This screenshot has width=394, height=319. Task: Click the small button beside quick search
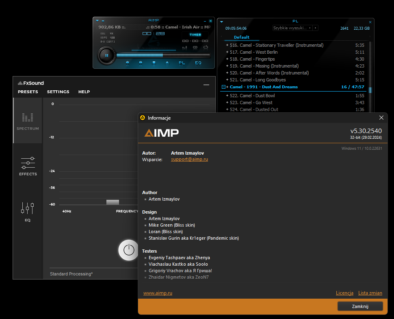click(315, 28)
